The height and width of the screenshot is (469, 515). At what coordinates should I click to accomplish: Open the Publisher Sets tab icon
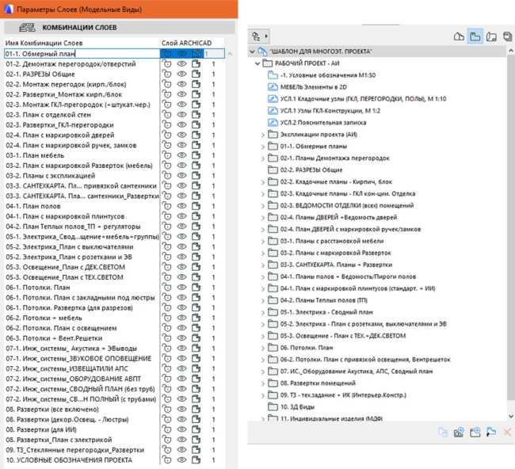[x=507, y=36]
